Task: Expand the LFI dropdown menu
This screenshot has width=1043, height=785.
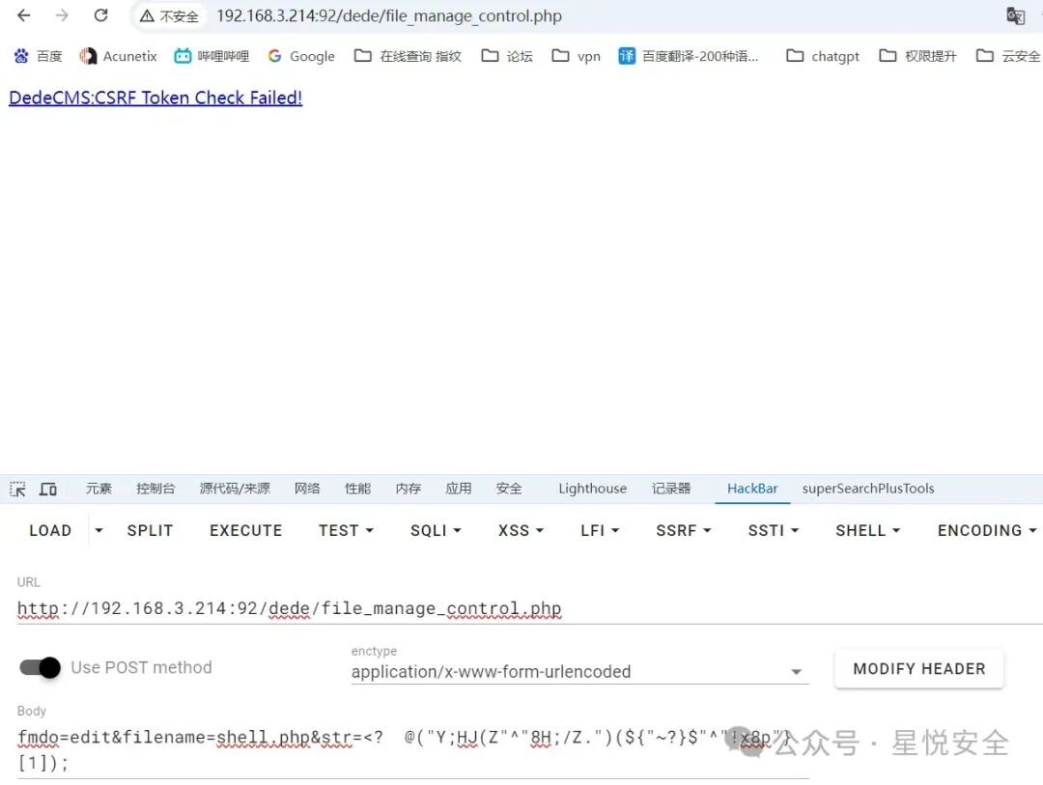Action: 600,530
